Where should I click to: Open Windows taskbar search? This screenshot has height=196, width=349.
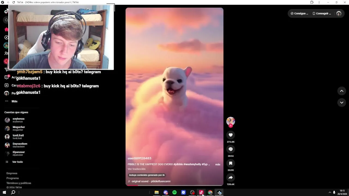pyautogui.click(x=13, y=192)
